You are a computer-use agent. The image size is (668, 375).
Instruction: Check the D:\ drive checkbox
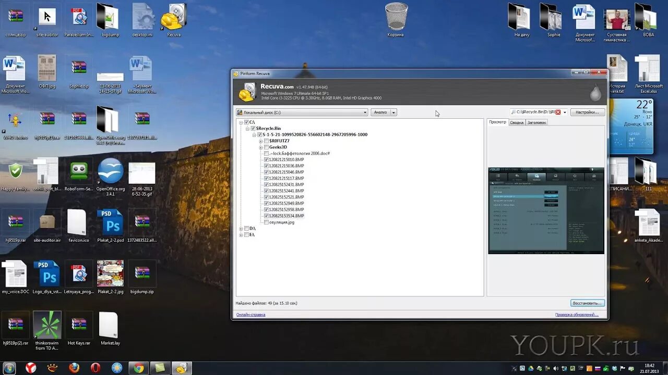[x=246, y=228]
